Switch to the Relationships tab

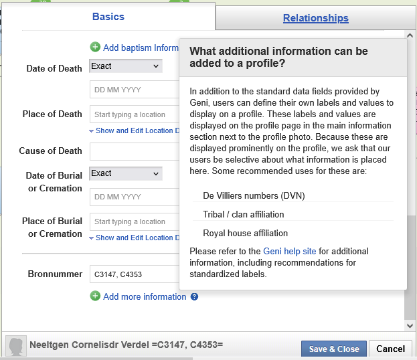point(315,18)
